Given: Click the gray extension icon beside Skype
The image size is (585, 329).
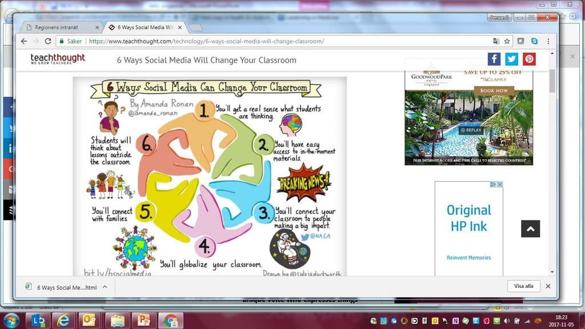Looking at the screenshot, I should 521,41.
